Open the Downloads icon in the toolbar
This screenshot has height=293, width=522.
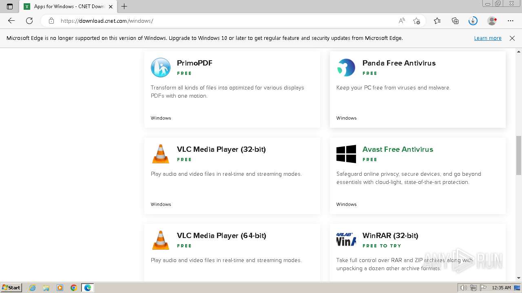coord(473,21)
